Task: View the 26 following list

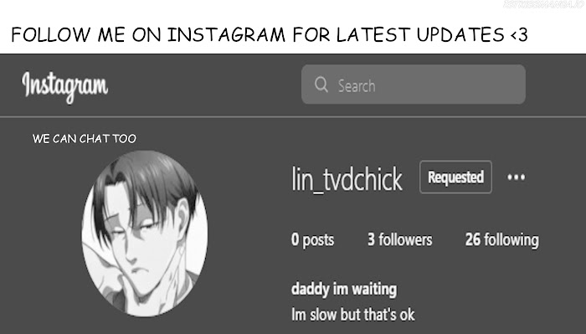Action: 502,240
